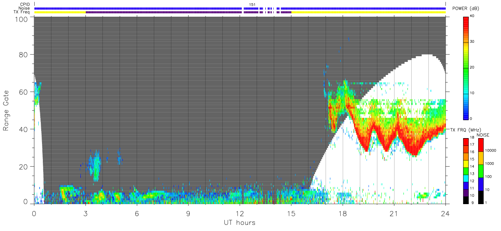Click the 18 tick on UT hours axis

tap(342, 213)
